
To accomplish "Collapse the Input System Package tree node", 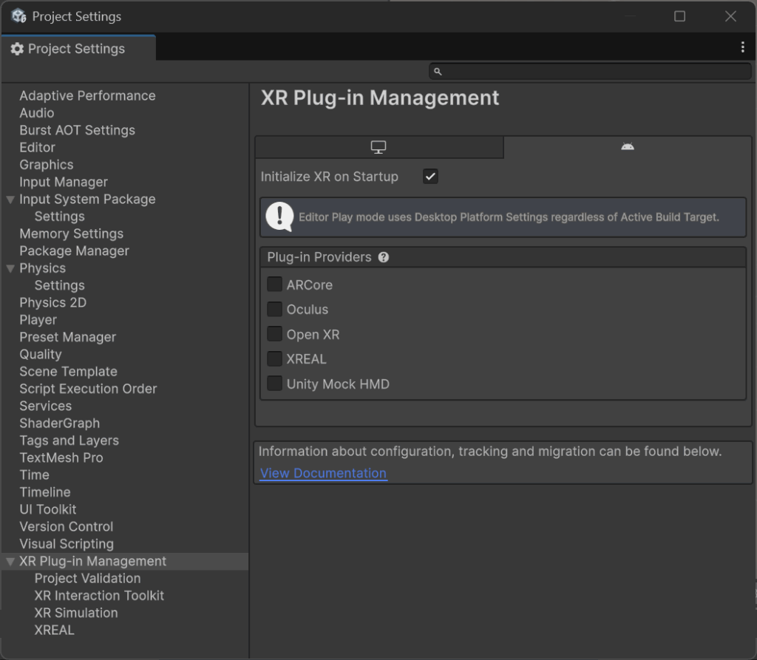I will pyautogui.click(x=10, y=200).
